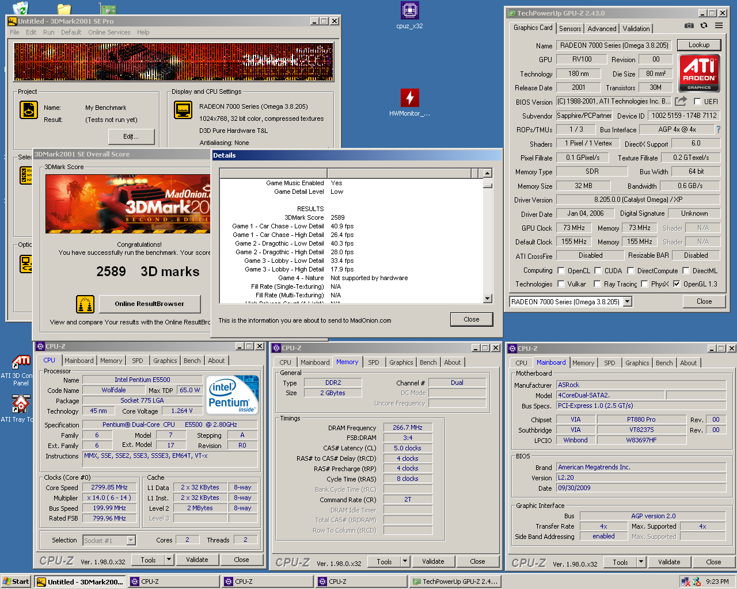Open the SPD tab in Memory CPU-Z window
Image resolution: width=737 pixels, height=589 pixels.
[x=374, y=362]
